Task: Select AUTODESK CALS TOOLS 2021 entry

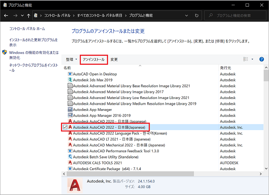Action: (x=97, y=163)
